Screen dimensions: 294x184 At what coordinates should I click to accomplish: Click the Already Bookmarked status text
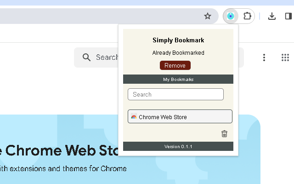click(178, 53)
